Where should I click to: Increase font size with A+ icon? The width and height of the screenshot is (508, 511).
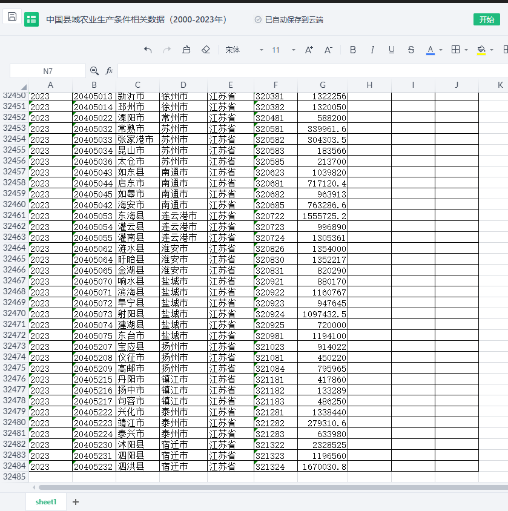tap(309, 50)
